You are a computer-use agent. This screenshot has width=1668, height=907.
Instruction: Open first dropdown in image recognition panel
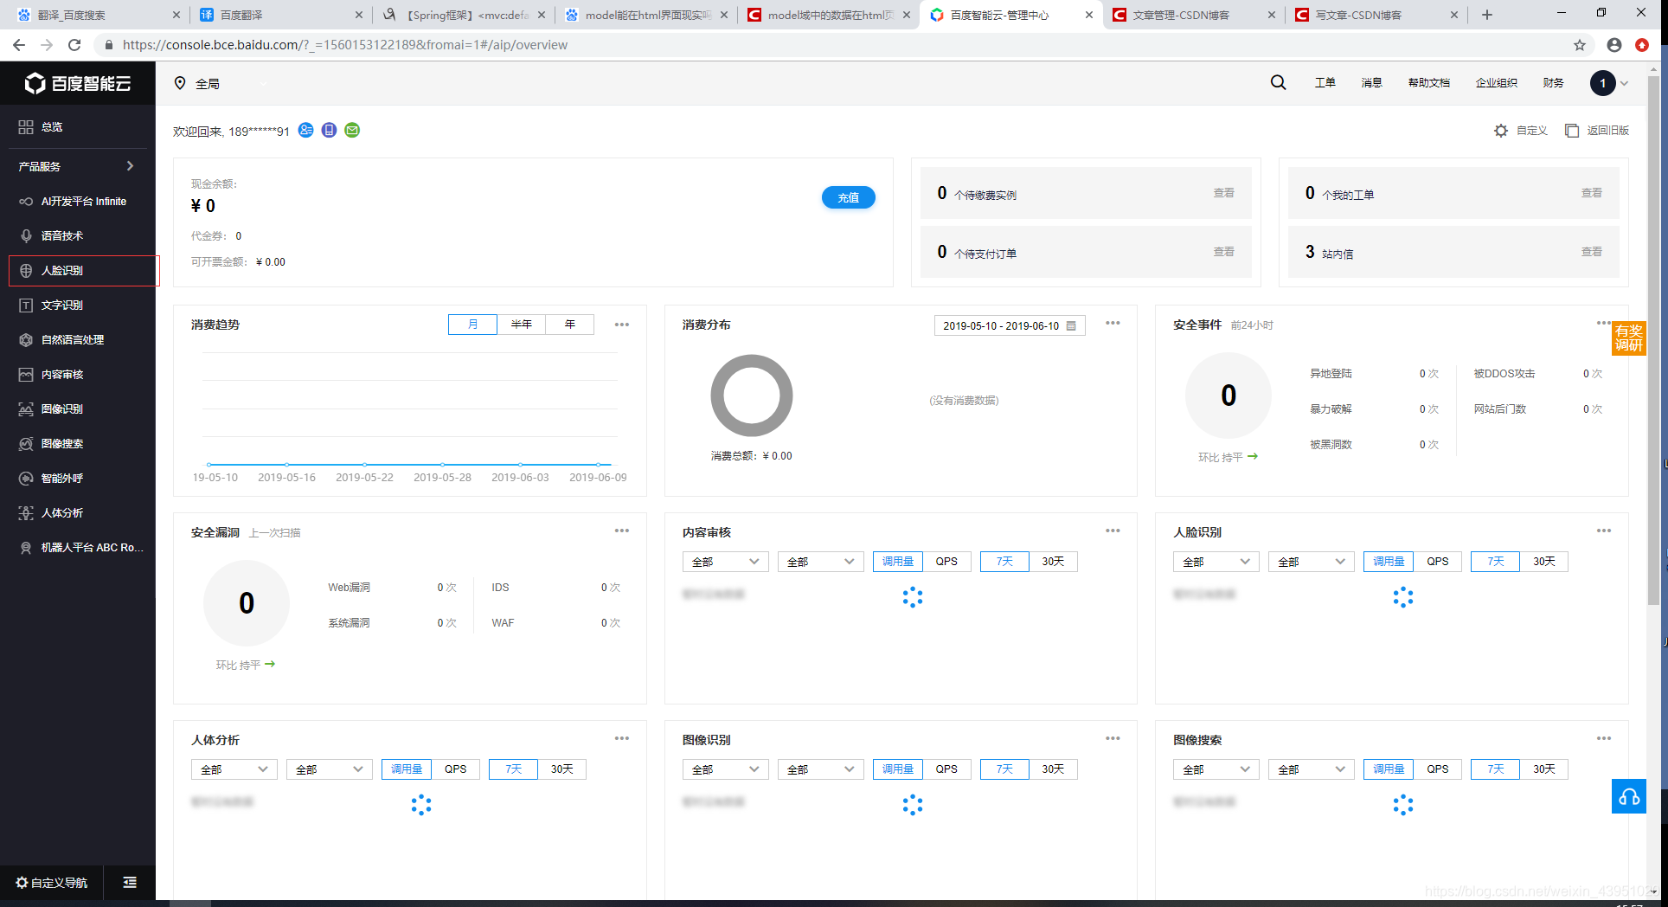click(x=725, y=769)
